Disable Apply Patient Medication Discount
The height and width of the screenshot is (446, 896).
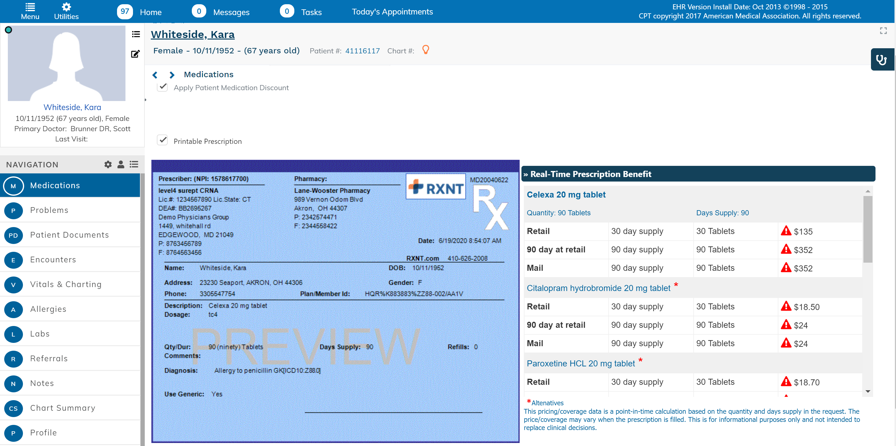[x=163, y=87]
